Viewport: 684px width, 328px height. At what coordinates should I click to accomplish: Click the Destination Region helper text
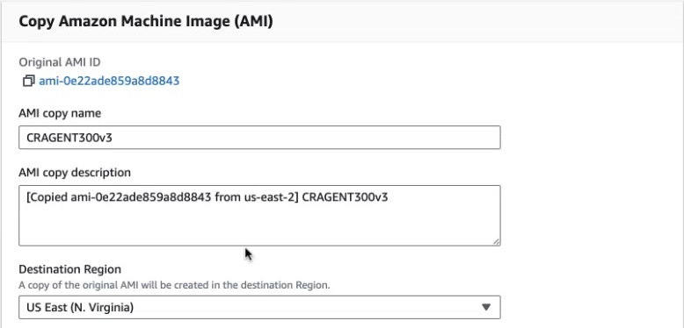click(x=174, y=285)
